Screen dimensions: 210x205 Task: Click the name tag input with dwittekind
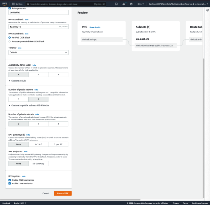(38, 13)
